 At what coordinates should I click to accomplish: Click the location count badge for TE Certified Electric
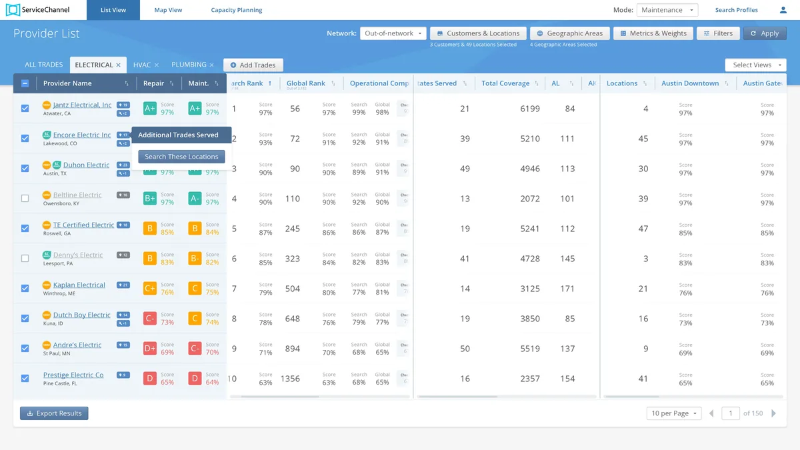pos(123,225)
